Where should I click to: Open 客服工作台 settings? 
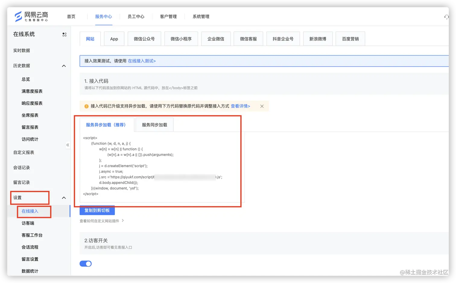click(32, 235)
